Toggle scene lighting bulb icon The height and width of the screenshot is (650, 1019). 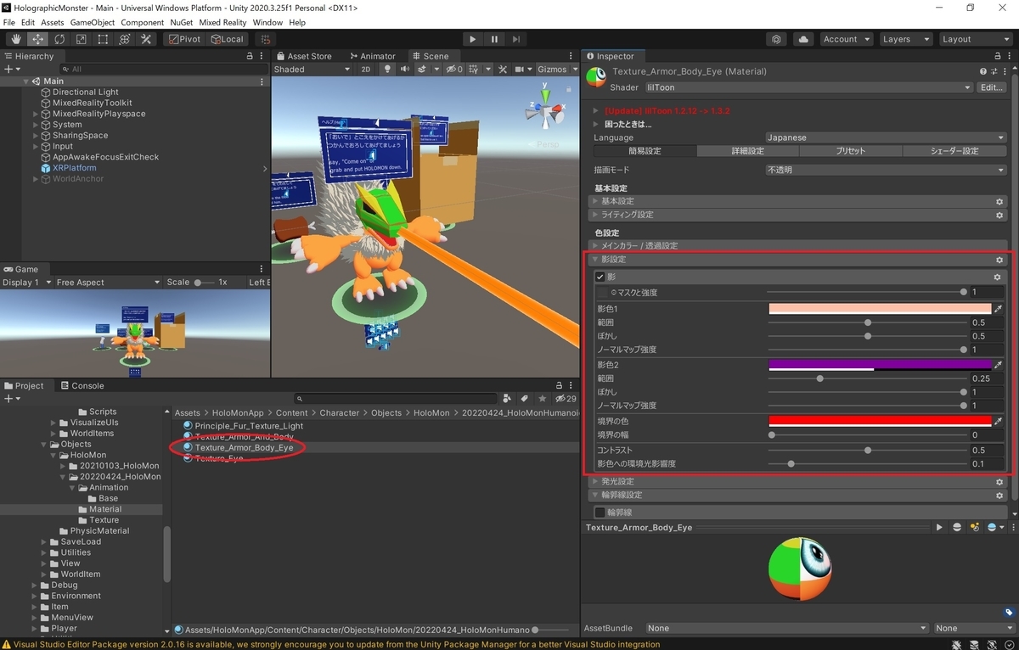click(x=388, y=70)
